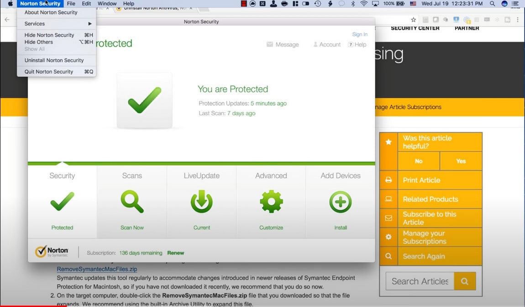This screenshot has height=307, width=525.
Task: Open the File menu
Action: (71, 4)
